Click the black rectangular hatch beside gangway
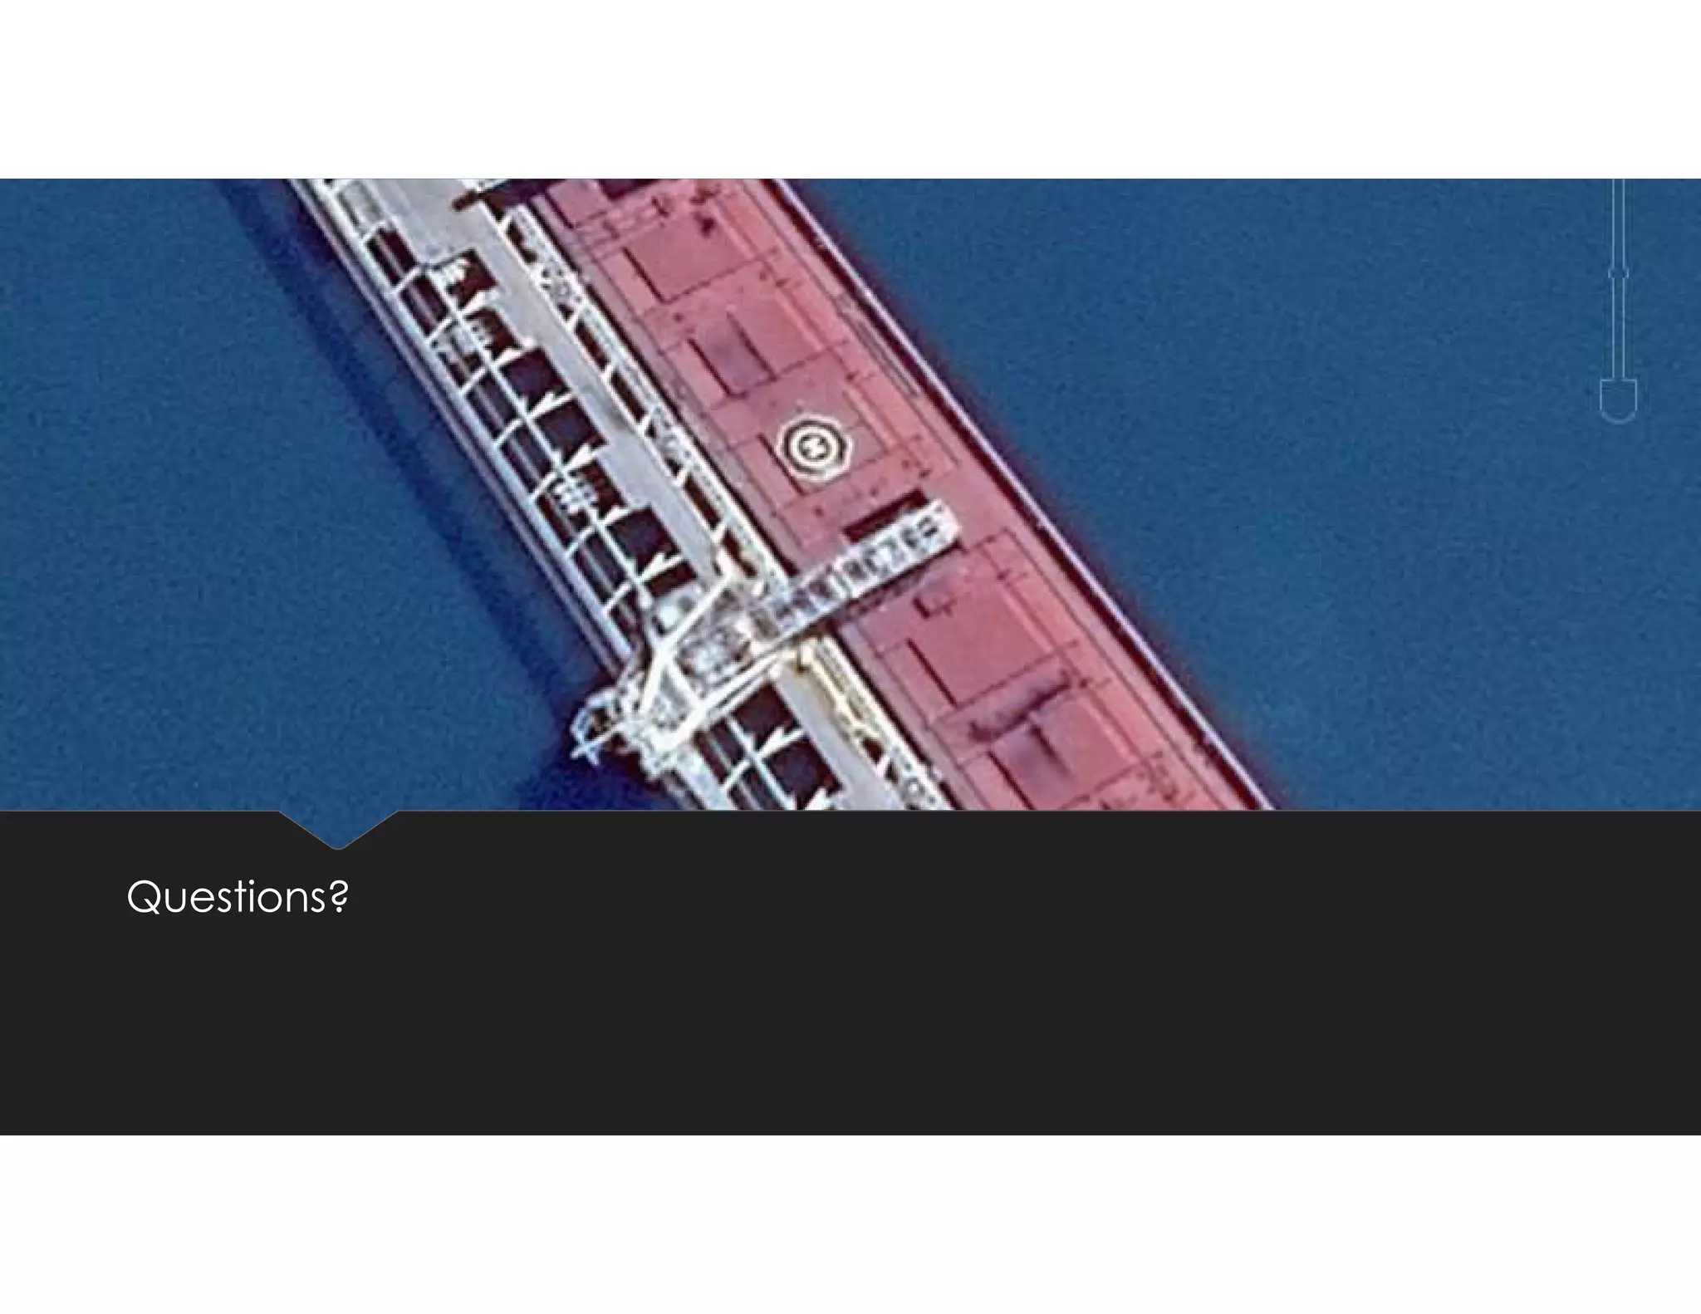 tap(885, 513)
